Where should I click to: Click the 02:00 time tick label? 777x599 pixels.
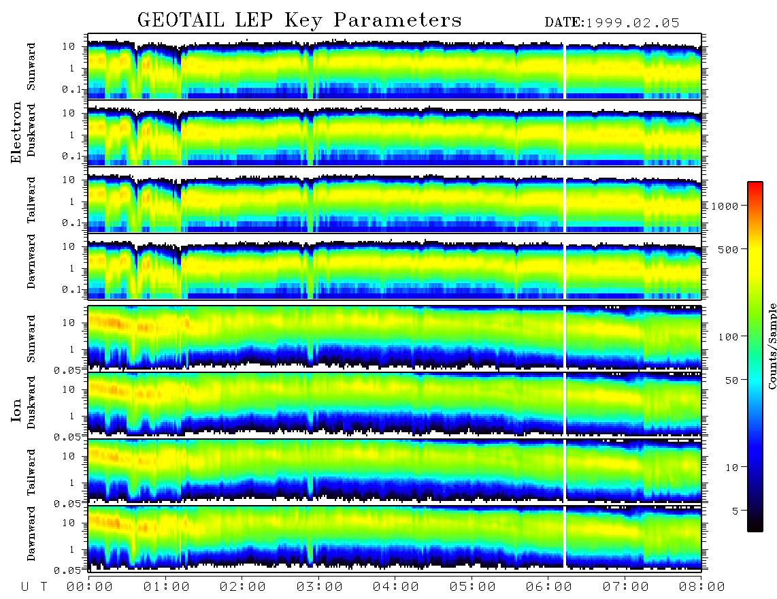point(242,587)
